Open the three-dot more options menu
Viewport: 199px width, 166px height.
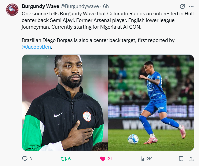[191, 6]
